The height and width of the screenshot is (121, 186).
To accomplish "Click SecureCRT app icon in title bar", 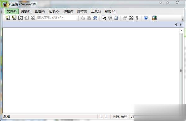I will [5, 4].
